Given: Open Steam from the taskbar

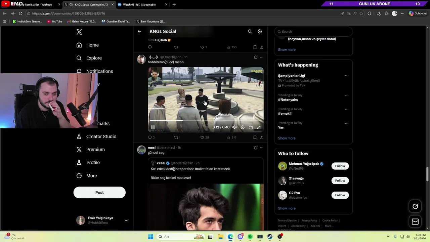Looking at the screenshot, I should 270,237.
